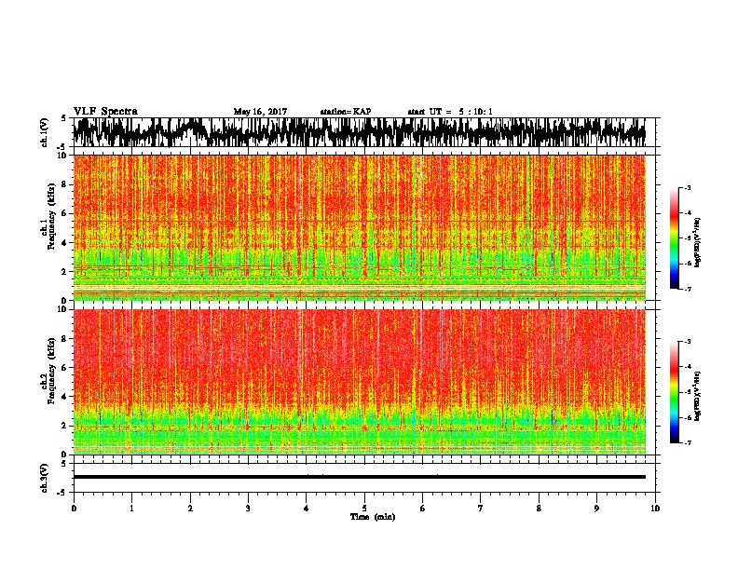This screenshot has width=738, height=570.
Task: Click the "-5" tick on ch.3(V) axis
Action: 62,493
